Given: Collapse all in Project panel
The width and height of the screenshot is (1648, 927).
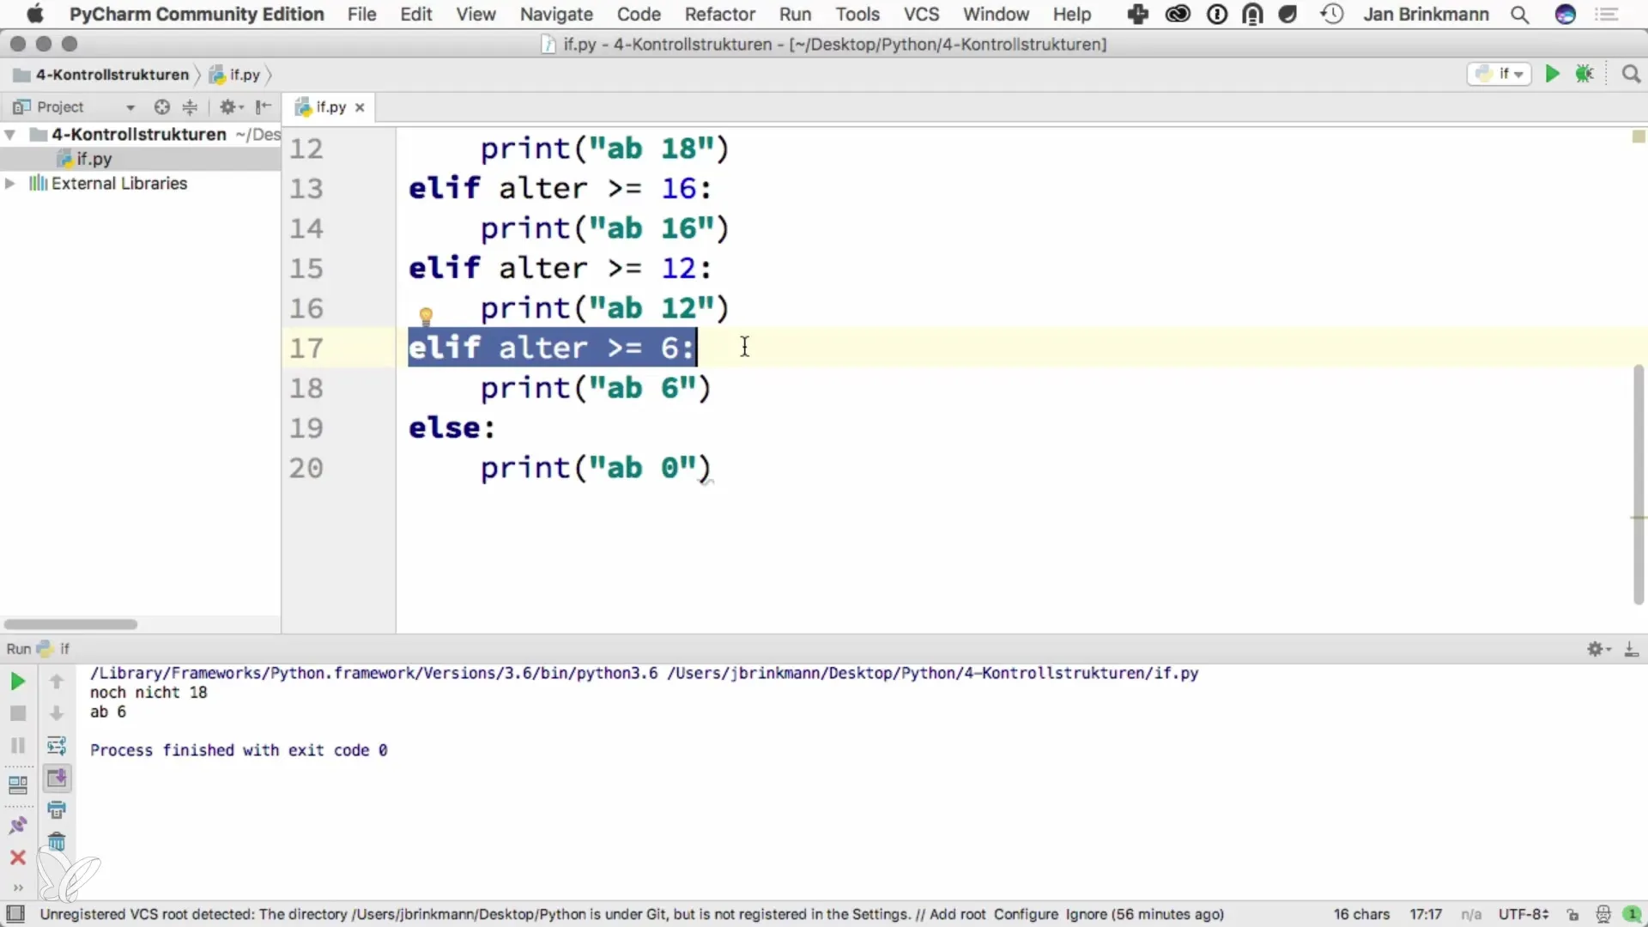Looking at the screenshot, I should 190,106.
